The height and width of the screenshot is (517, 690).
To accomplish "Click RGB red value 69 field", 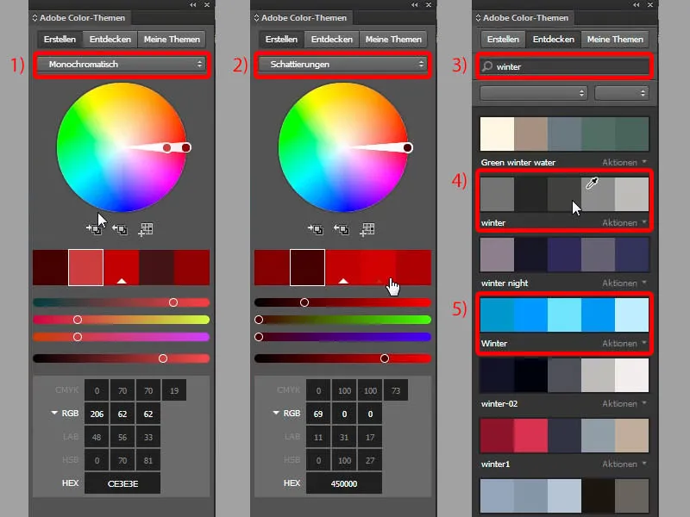I will (318, 414).
